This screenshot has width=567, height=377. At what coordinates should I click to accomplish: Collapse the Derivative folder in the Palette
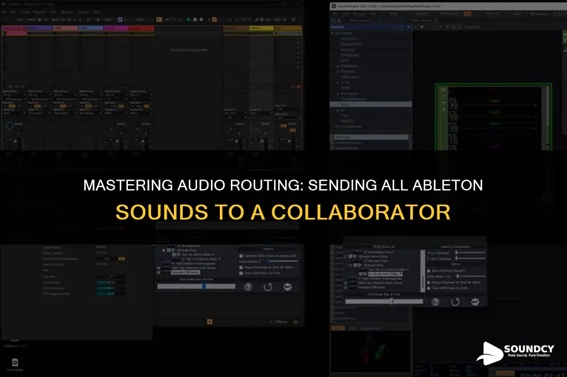click(333, 33)
